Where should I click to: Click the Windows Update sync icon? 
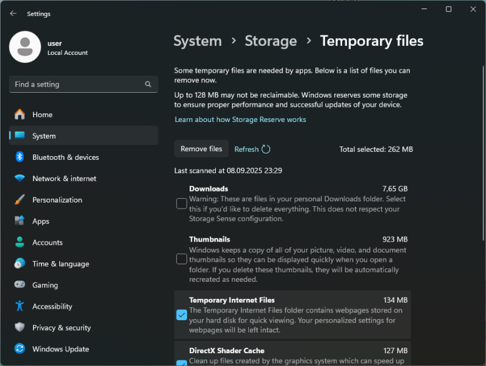(x=20, y=349)
